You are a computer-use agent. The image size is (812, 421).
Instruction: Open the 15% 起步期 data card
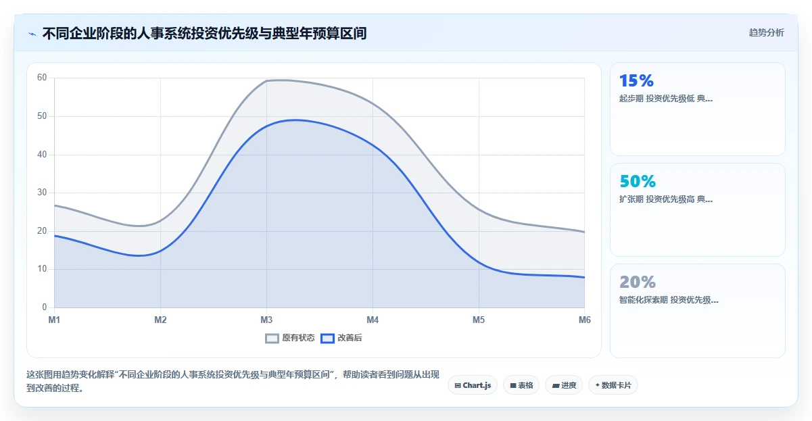(698, 109)
